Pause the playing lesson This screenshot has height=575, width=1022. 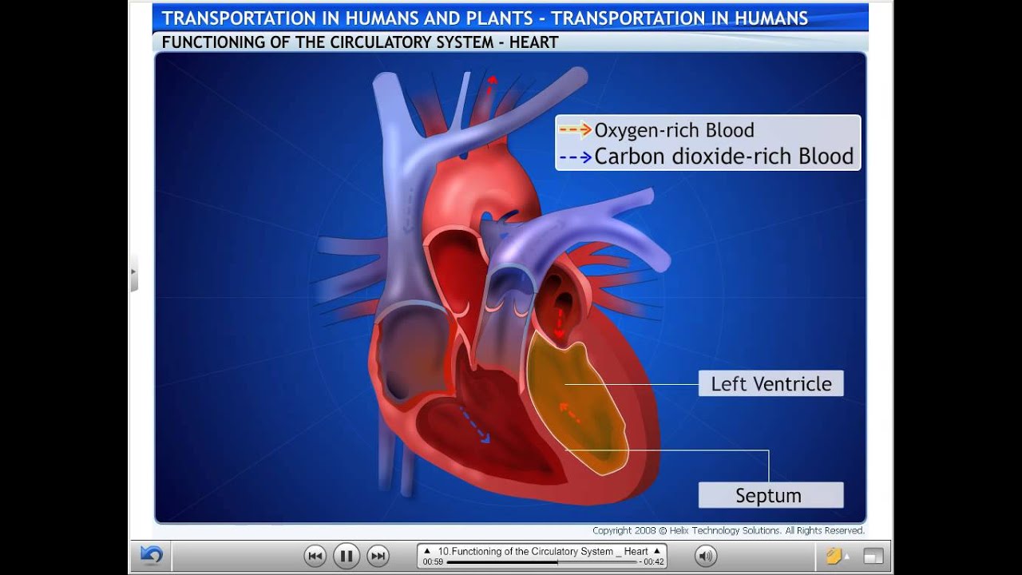pyautogui.click(x=347, y=556)
